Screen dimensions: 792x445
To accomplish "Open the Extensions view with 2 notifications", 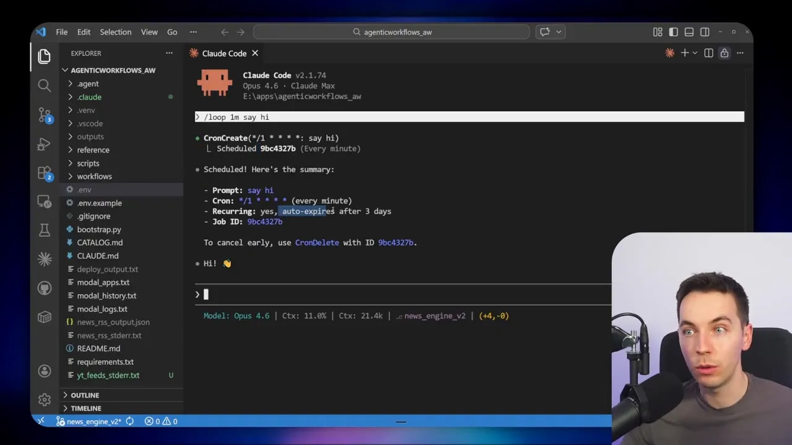I will point(44,174).
